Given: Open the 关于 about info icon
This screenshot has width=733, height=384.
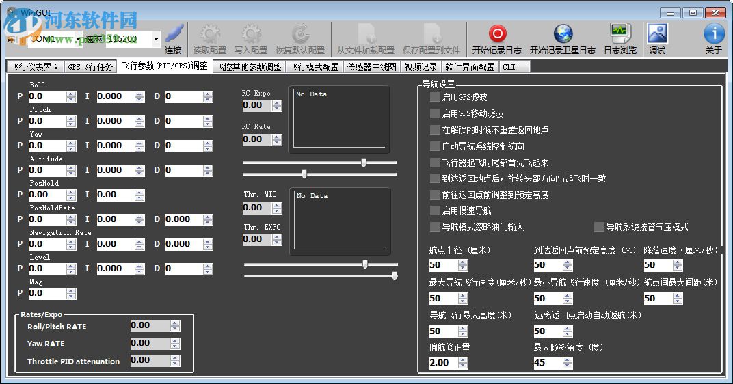Looking at the screenshot, I should click(714, 33).
